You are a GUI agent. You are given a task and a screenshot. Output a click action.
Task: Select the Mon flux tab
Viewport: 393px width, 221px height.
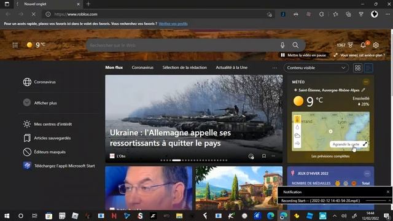click(x=114, y=68)
